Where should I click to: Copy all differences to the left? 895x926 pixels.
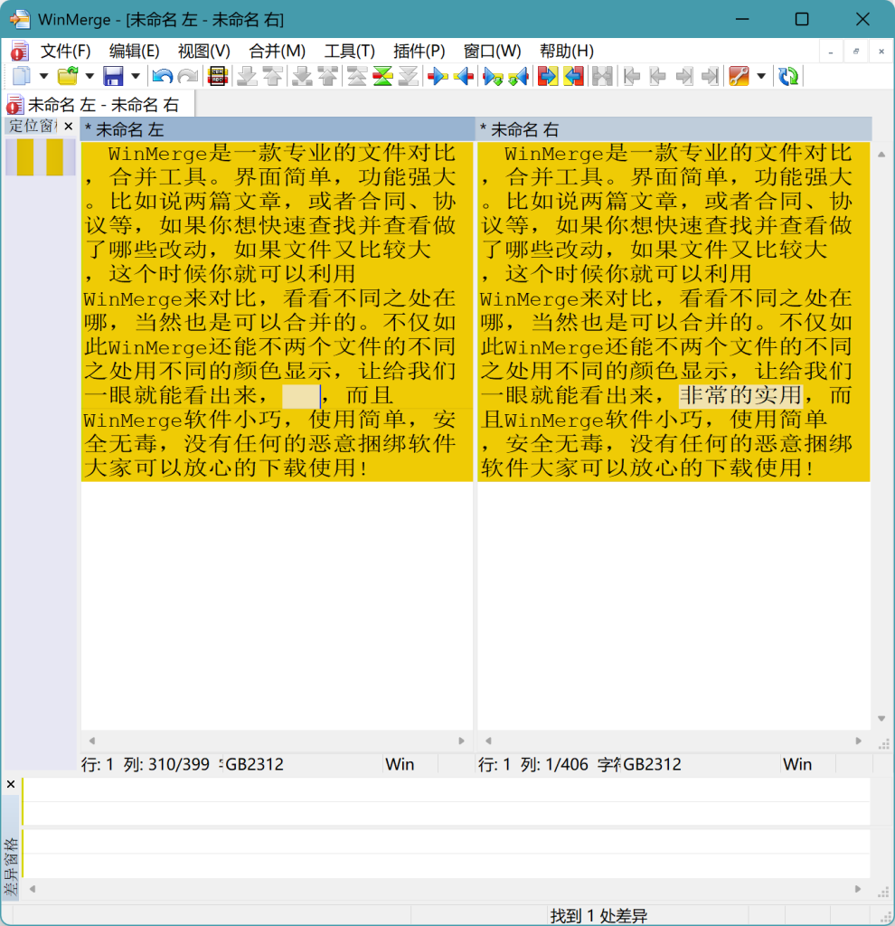[573, 77]
